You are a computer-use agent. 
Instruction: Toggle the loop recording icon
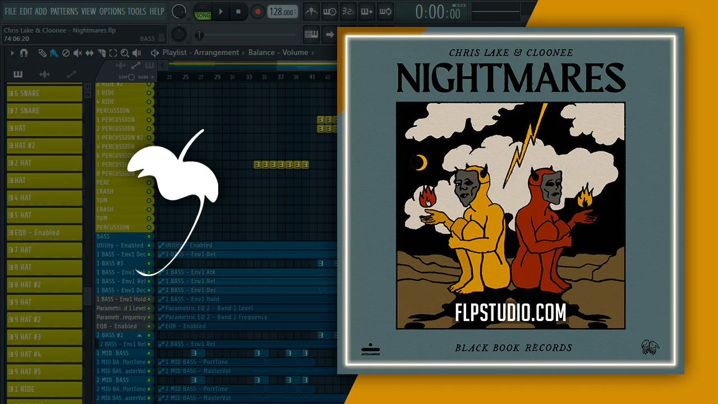click(x=385, y=11)
